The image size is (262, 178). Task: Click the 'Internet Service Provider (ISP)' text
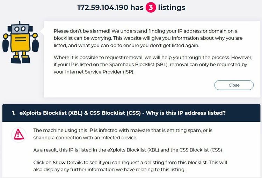point(100,72)
